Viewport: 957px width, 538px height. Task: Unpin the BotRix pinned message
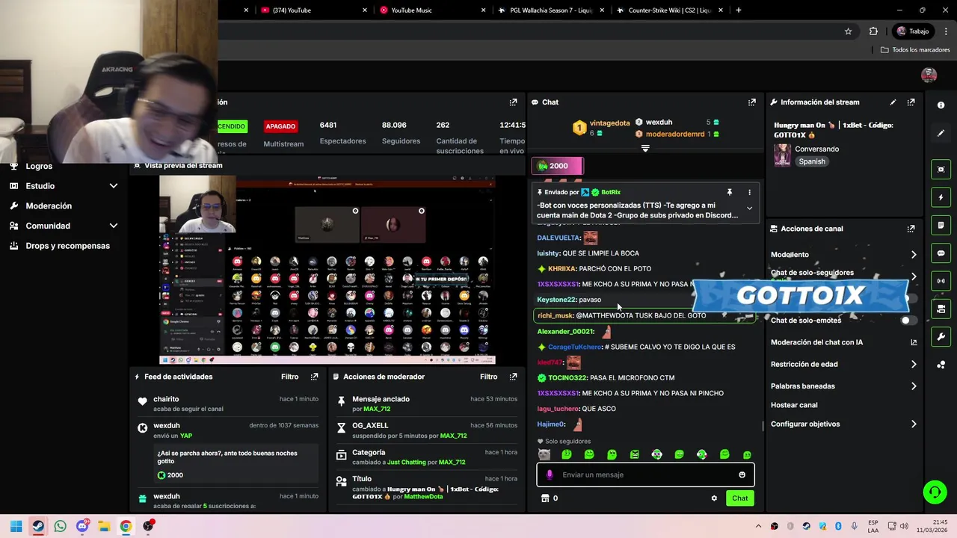pyautogui.click(x=729, y=192)
